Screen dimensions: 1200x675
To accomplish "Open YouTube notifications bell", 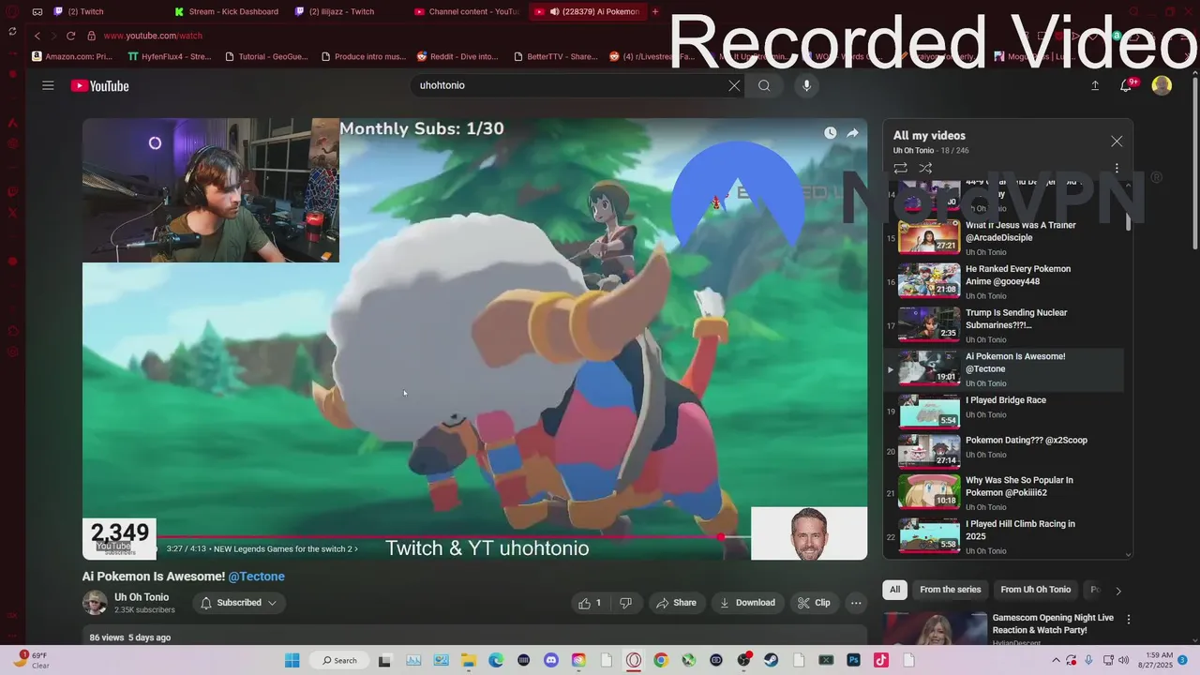I will click(x=1126, y=85).
